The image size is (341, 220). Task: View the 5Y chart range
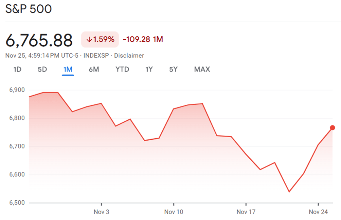(173, 69)
